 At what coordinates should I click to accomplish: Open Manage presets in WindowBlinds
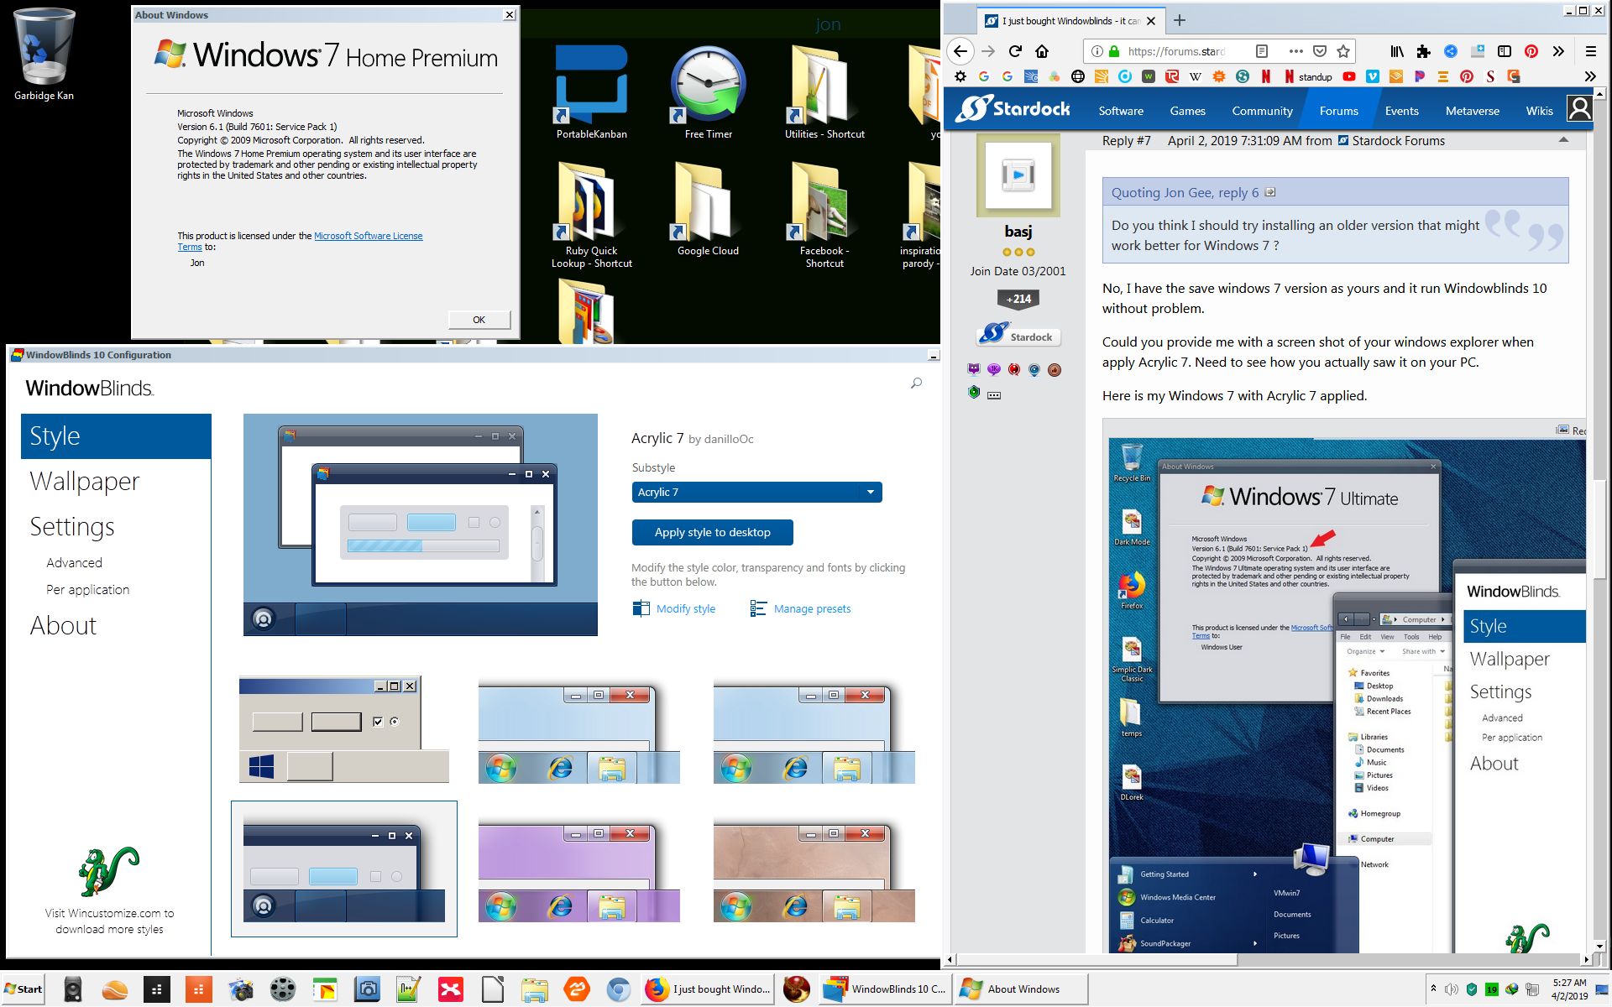tap(800, 608)
